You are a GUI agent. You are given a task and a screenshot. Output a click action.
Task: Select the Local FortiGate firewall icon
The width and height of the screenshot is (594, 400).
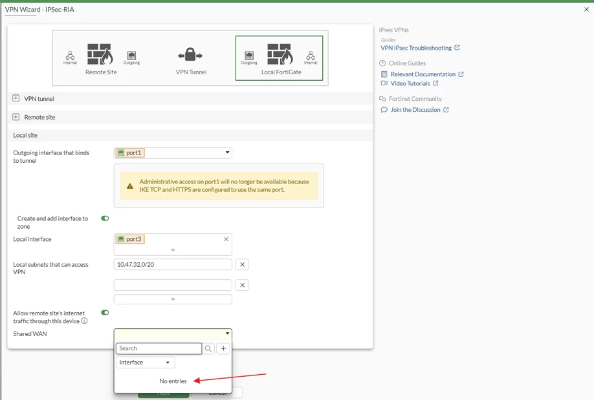[280, 54]
